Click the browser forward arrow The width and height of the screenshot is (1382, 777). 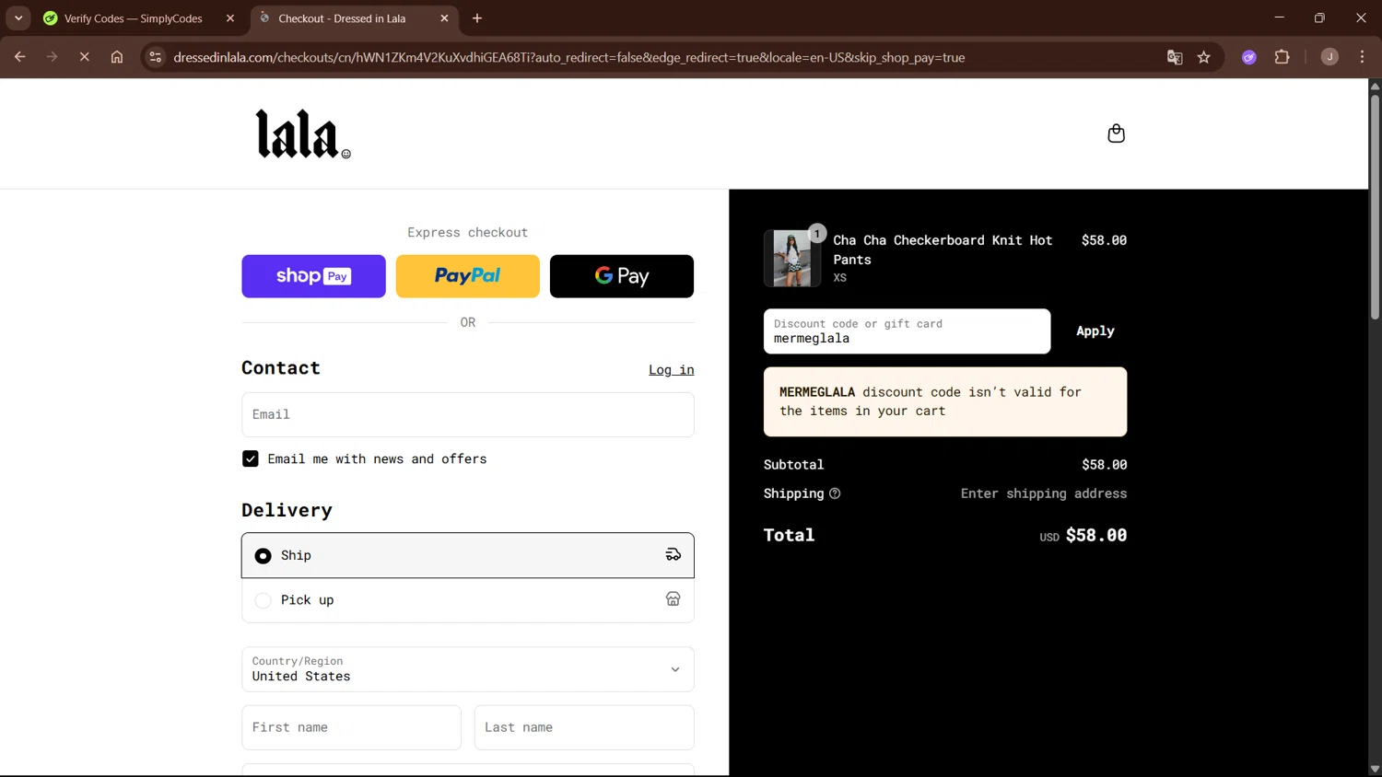52,57
